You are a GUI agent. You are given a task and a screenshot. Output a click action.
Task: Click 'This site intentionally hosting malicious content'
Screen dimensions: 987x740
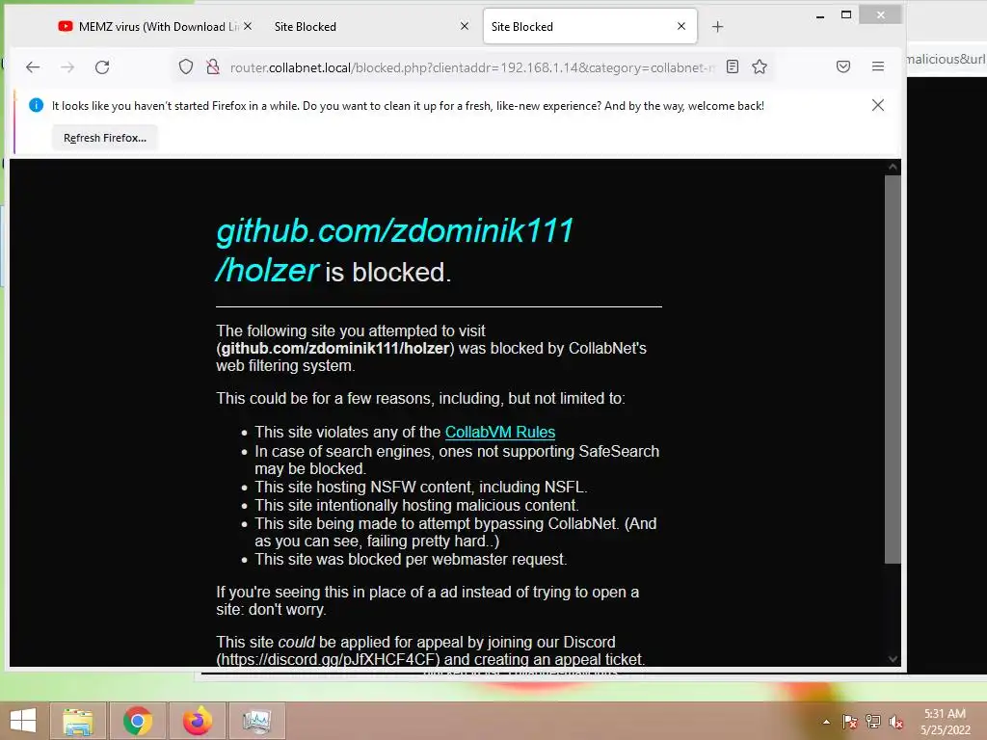pos(416,505)
